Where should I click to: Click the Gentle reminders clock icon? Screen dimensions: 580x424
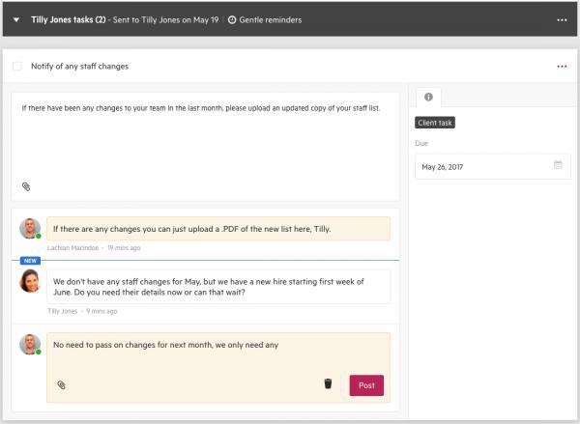click(232, 20)
